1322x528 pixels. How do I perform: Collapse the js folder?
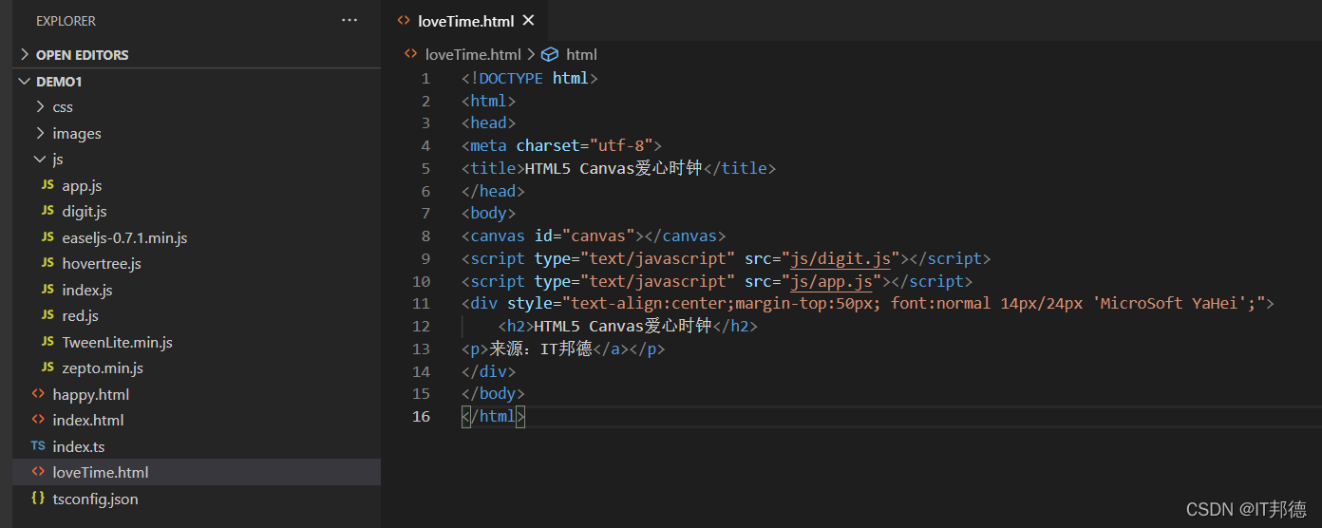pos(40,160)
